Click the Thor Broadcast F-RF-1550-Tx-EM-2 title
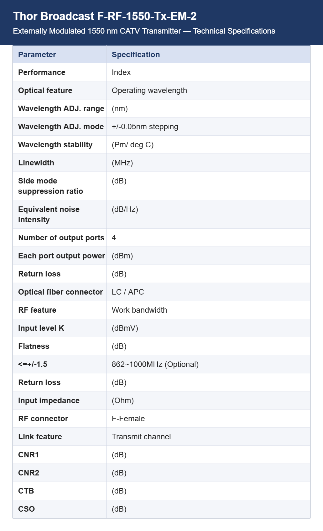 tap(105, 16)
